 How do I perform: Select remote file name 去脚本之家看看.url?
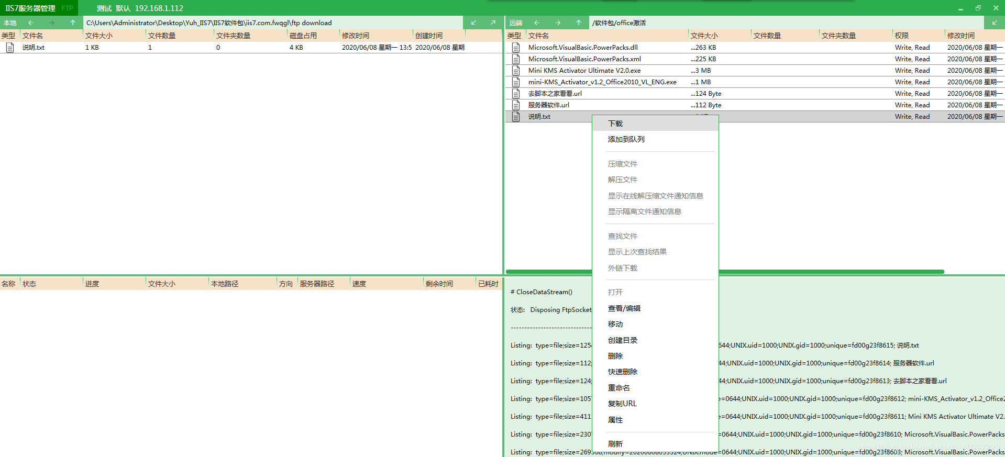point(555,93)
